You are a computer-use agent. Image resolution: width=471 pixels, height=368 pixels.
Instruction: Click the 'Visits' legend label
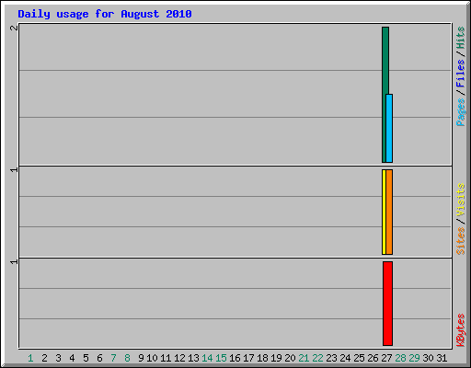click(460, 200)
